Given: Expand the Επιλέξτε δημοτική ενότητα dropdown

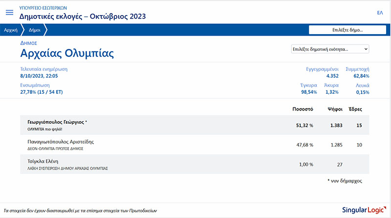Looking at the screenshot, I should 330,49.
